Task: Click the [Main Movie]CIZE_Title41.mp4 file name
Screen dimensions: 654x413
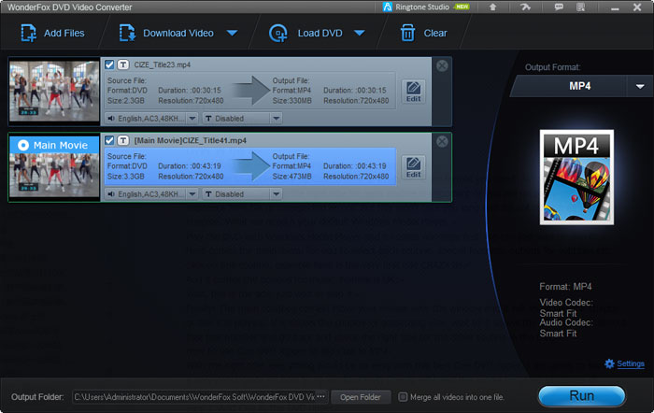Action: click(191, 140)
